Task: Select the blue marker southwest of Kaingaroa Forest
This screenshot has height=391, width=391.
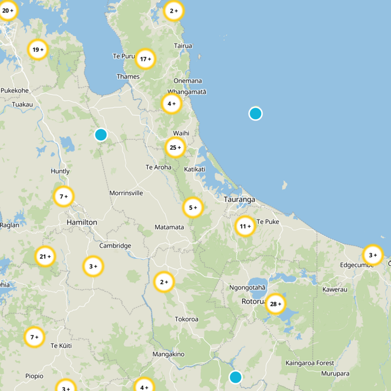Action: pyautogui.click(x=236, y=377)
